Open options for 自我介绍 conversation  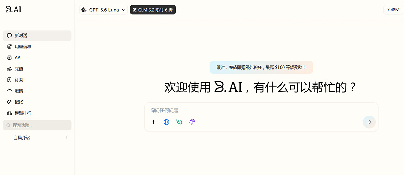[67, 138]
